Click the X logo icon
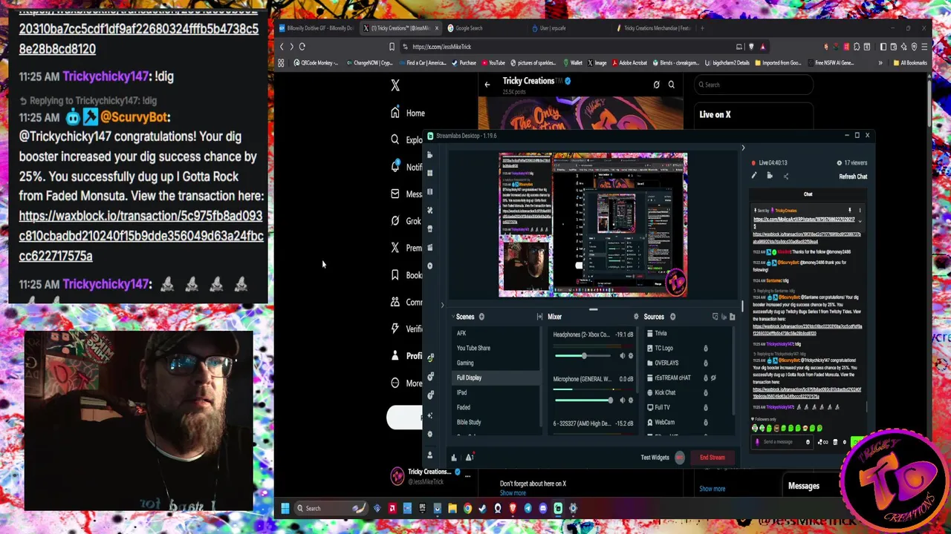 (395, 85)
